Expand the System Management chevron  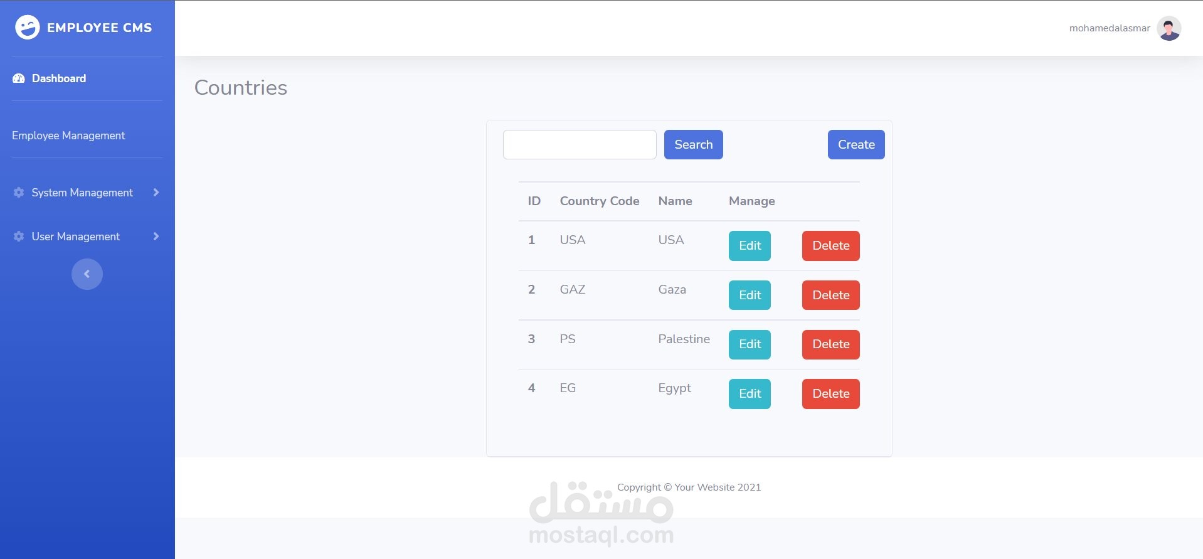[x=156, y=193]
